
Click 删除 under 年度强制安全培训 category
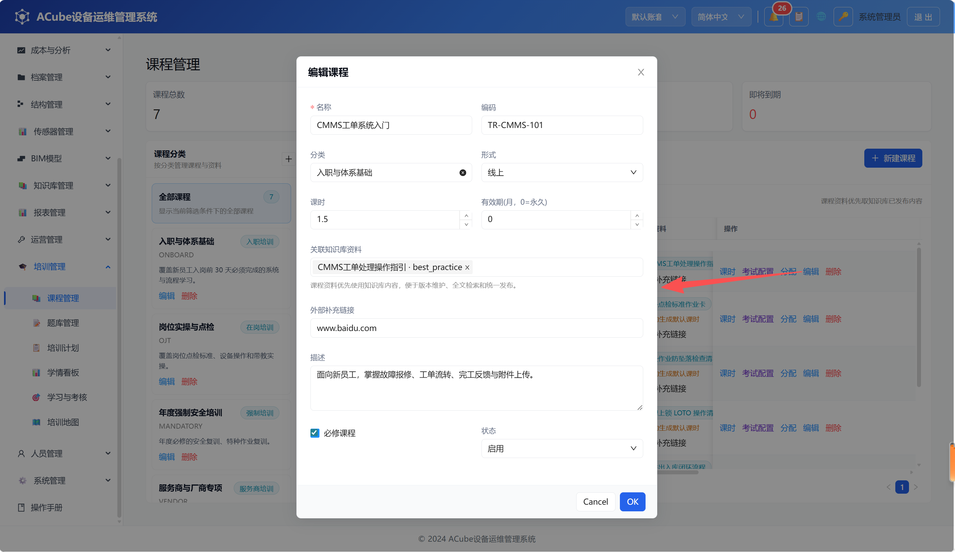189,457
